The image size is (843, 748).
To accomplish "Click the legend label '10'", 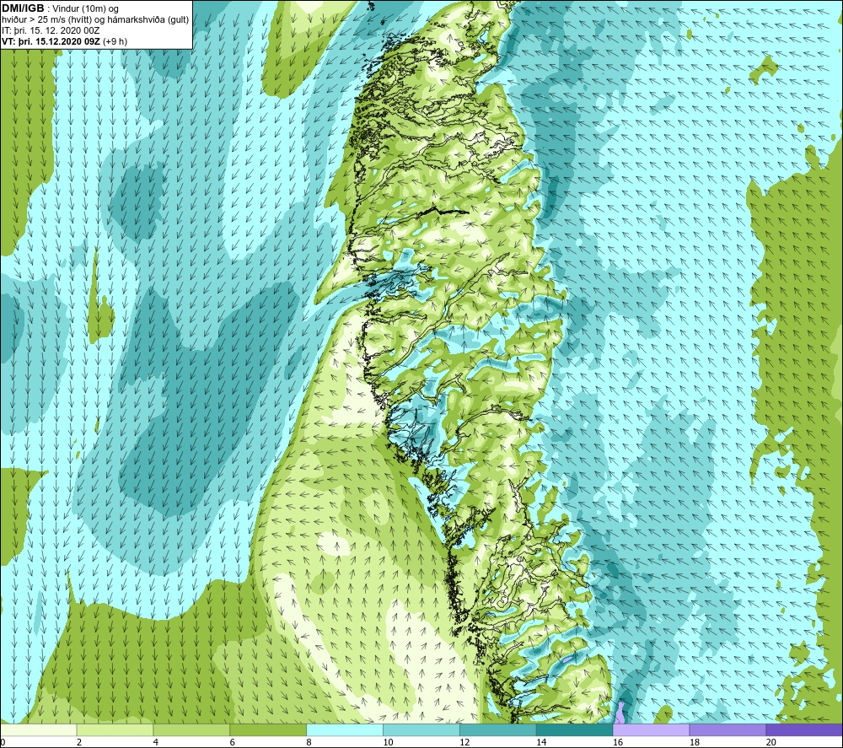I will (388, 742).
